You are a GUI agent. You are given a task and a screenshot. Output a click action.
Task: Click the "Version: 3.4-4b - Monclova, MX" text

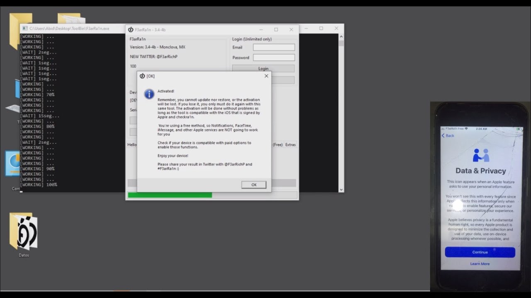tap(158, 47)
